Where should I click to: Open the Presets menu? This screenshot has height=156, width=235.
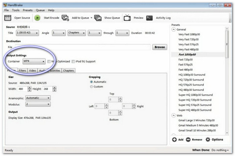point(28,10)
